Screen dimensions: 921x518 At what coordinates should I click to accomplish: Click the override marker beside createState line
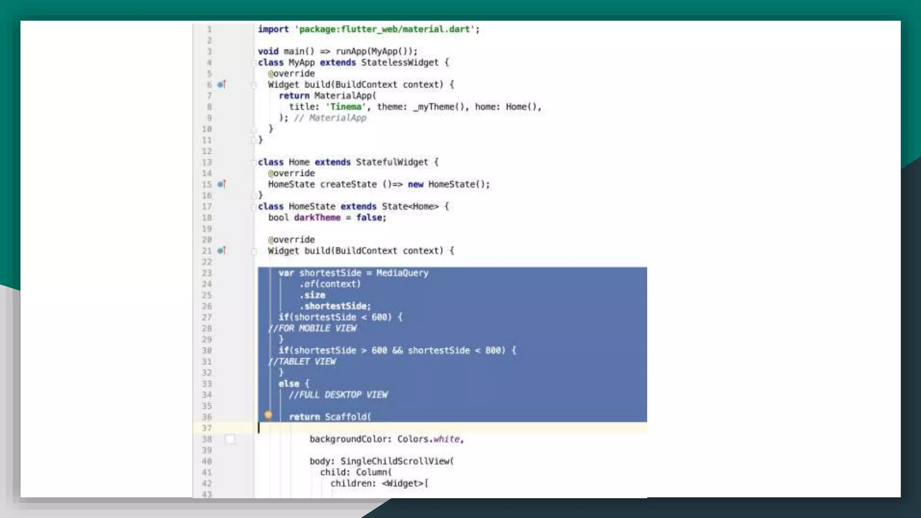click(221, 184)
